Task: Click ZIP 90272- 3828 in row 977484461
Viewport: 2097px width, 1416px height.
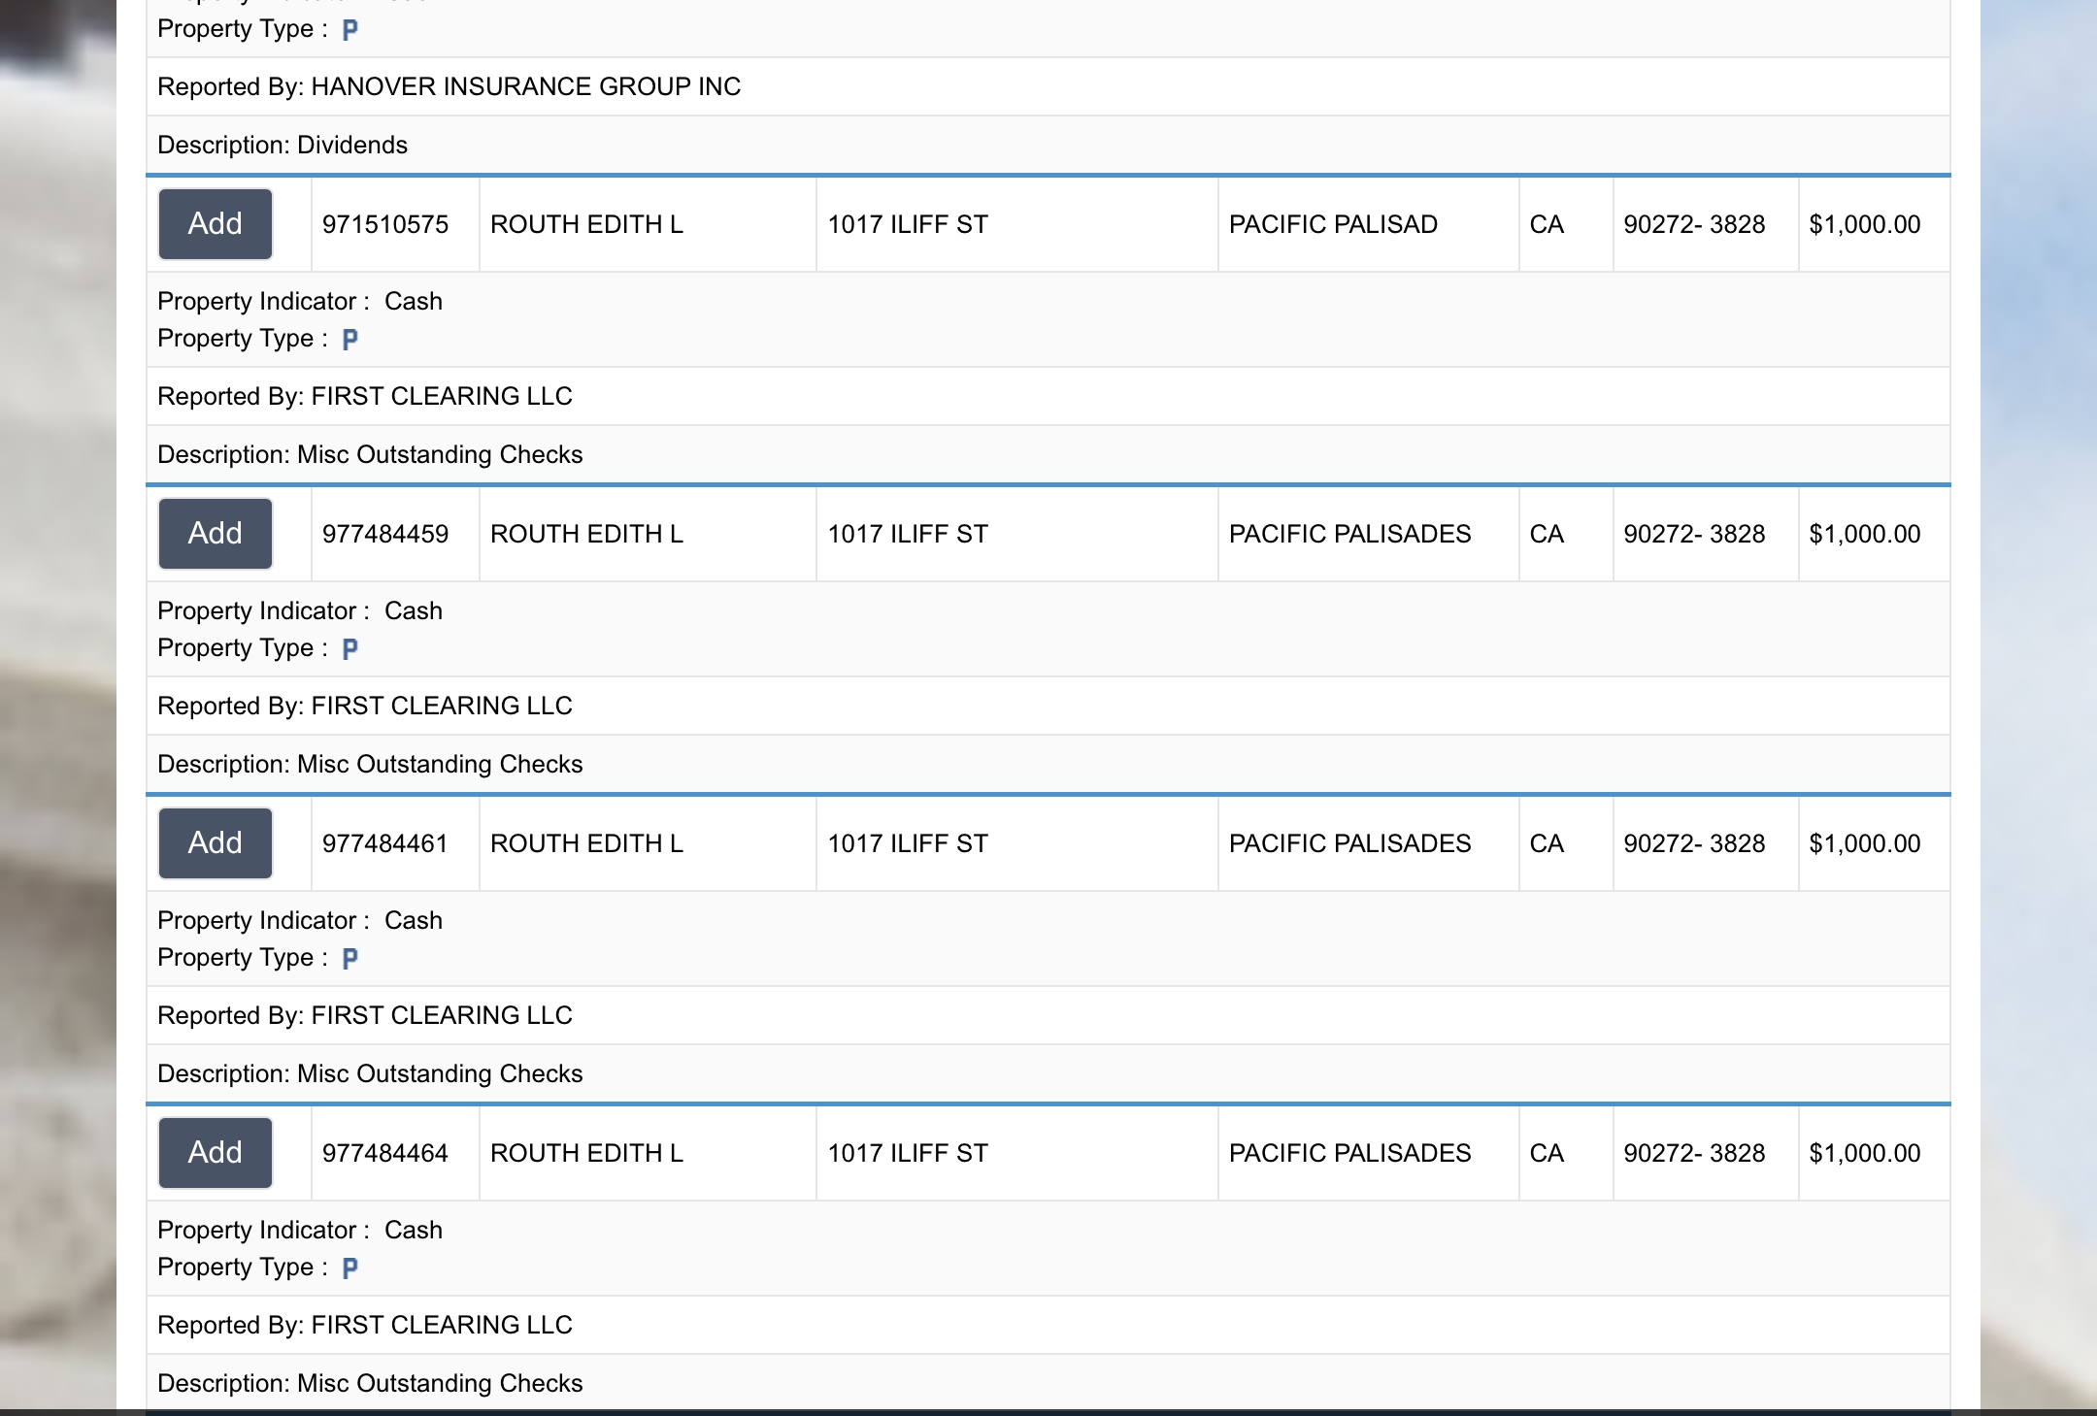Action: click(1694, 843)
